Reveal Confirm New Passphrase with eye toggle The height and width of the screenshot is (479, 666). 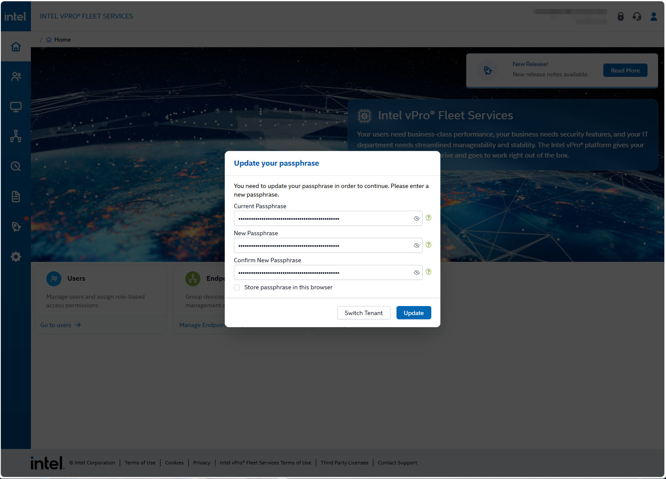(x=416, y=273)
